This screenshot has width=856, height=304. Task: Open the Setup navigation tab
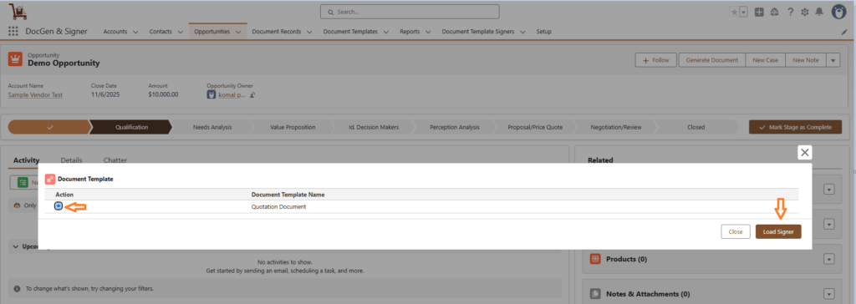(543, 32)
